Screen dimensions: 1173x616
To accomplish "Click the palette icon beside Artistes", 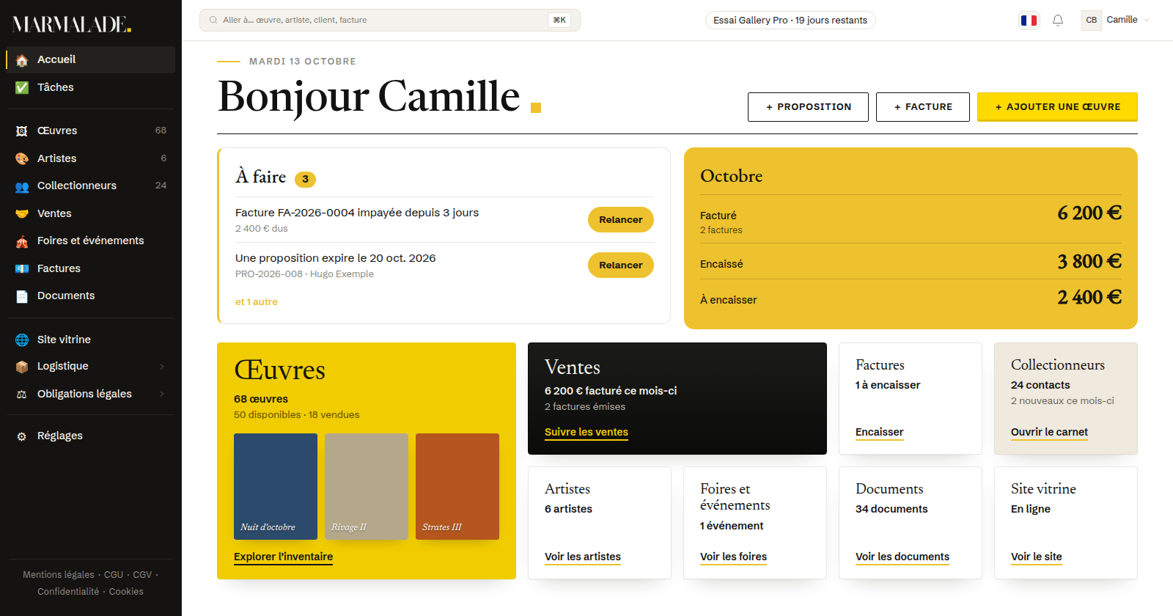I will tap(22, 158).
